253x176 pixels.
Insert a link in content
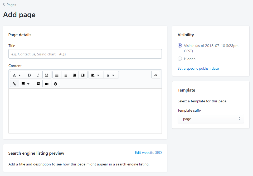tap(14, 84)
